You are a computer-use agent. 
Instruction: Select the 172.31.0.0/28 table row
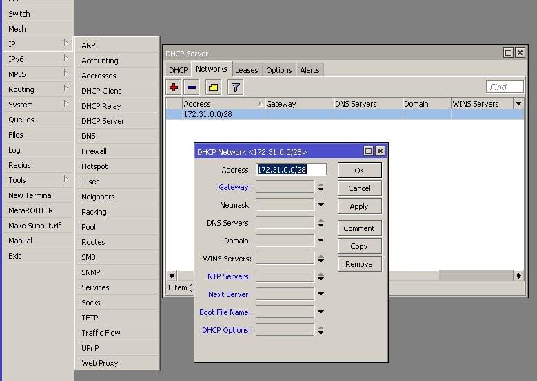point(345,114)
